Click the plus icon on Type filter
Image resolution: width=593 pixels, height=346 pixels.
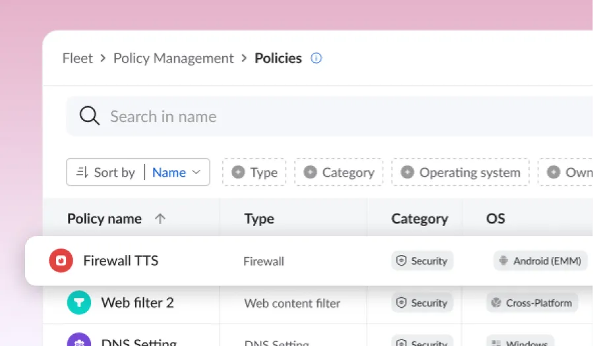pos(238,173)
